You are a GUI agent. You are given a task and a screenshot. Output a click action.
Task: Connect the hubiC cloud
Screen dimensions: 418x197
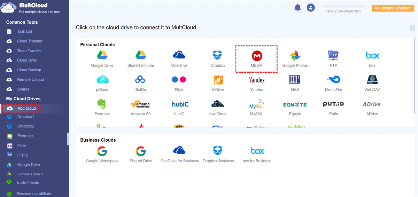click(180, 107)
